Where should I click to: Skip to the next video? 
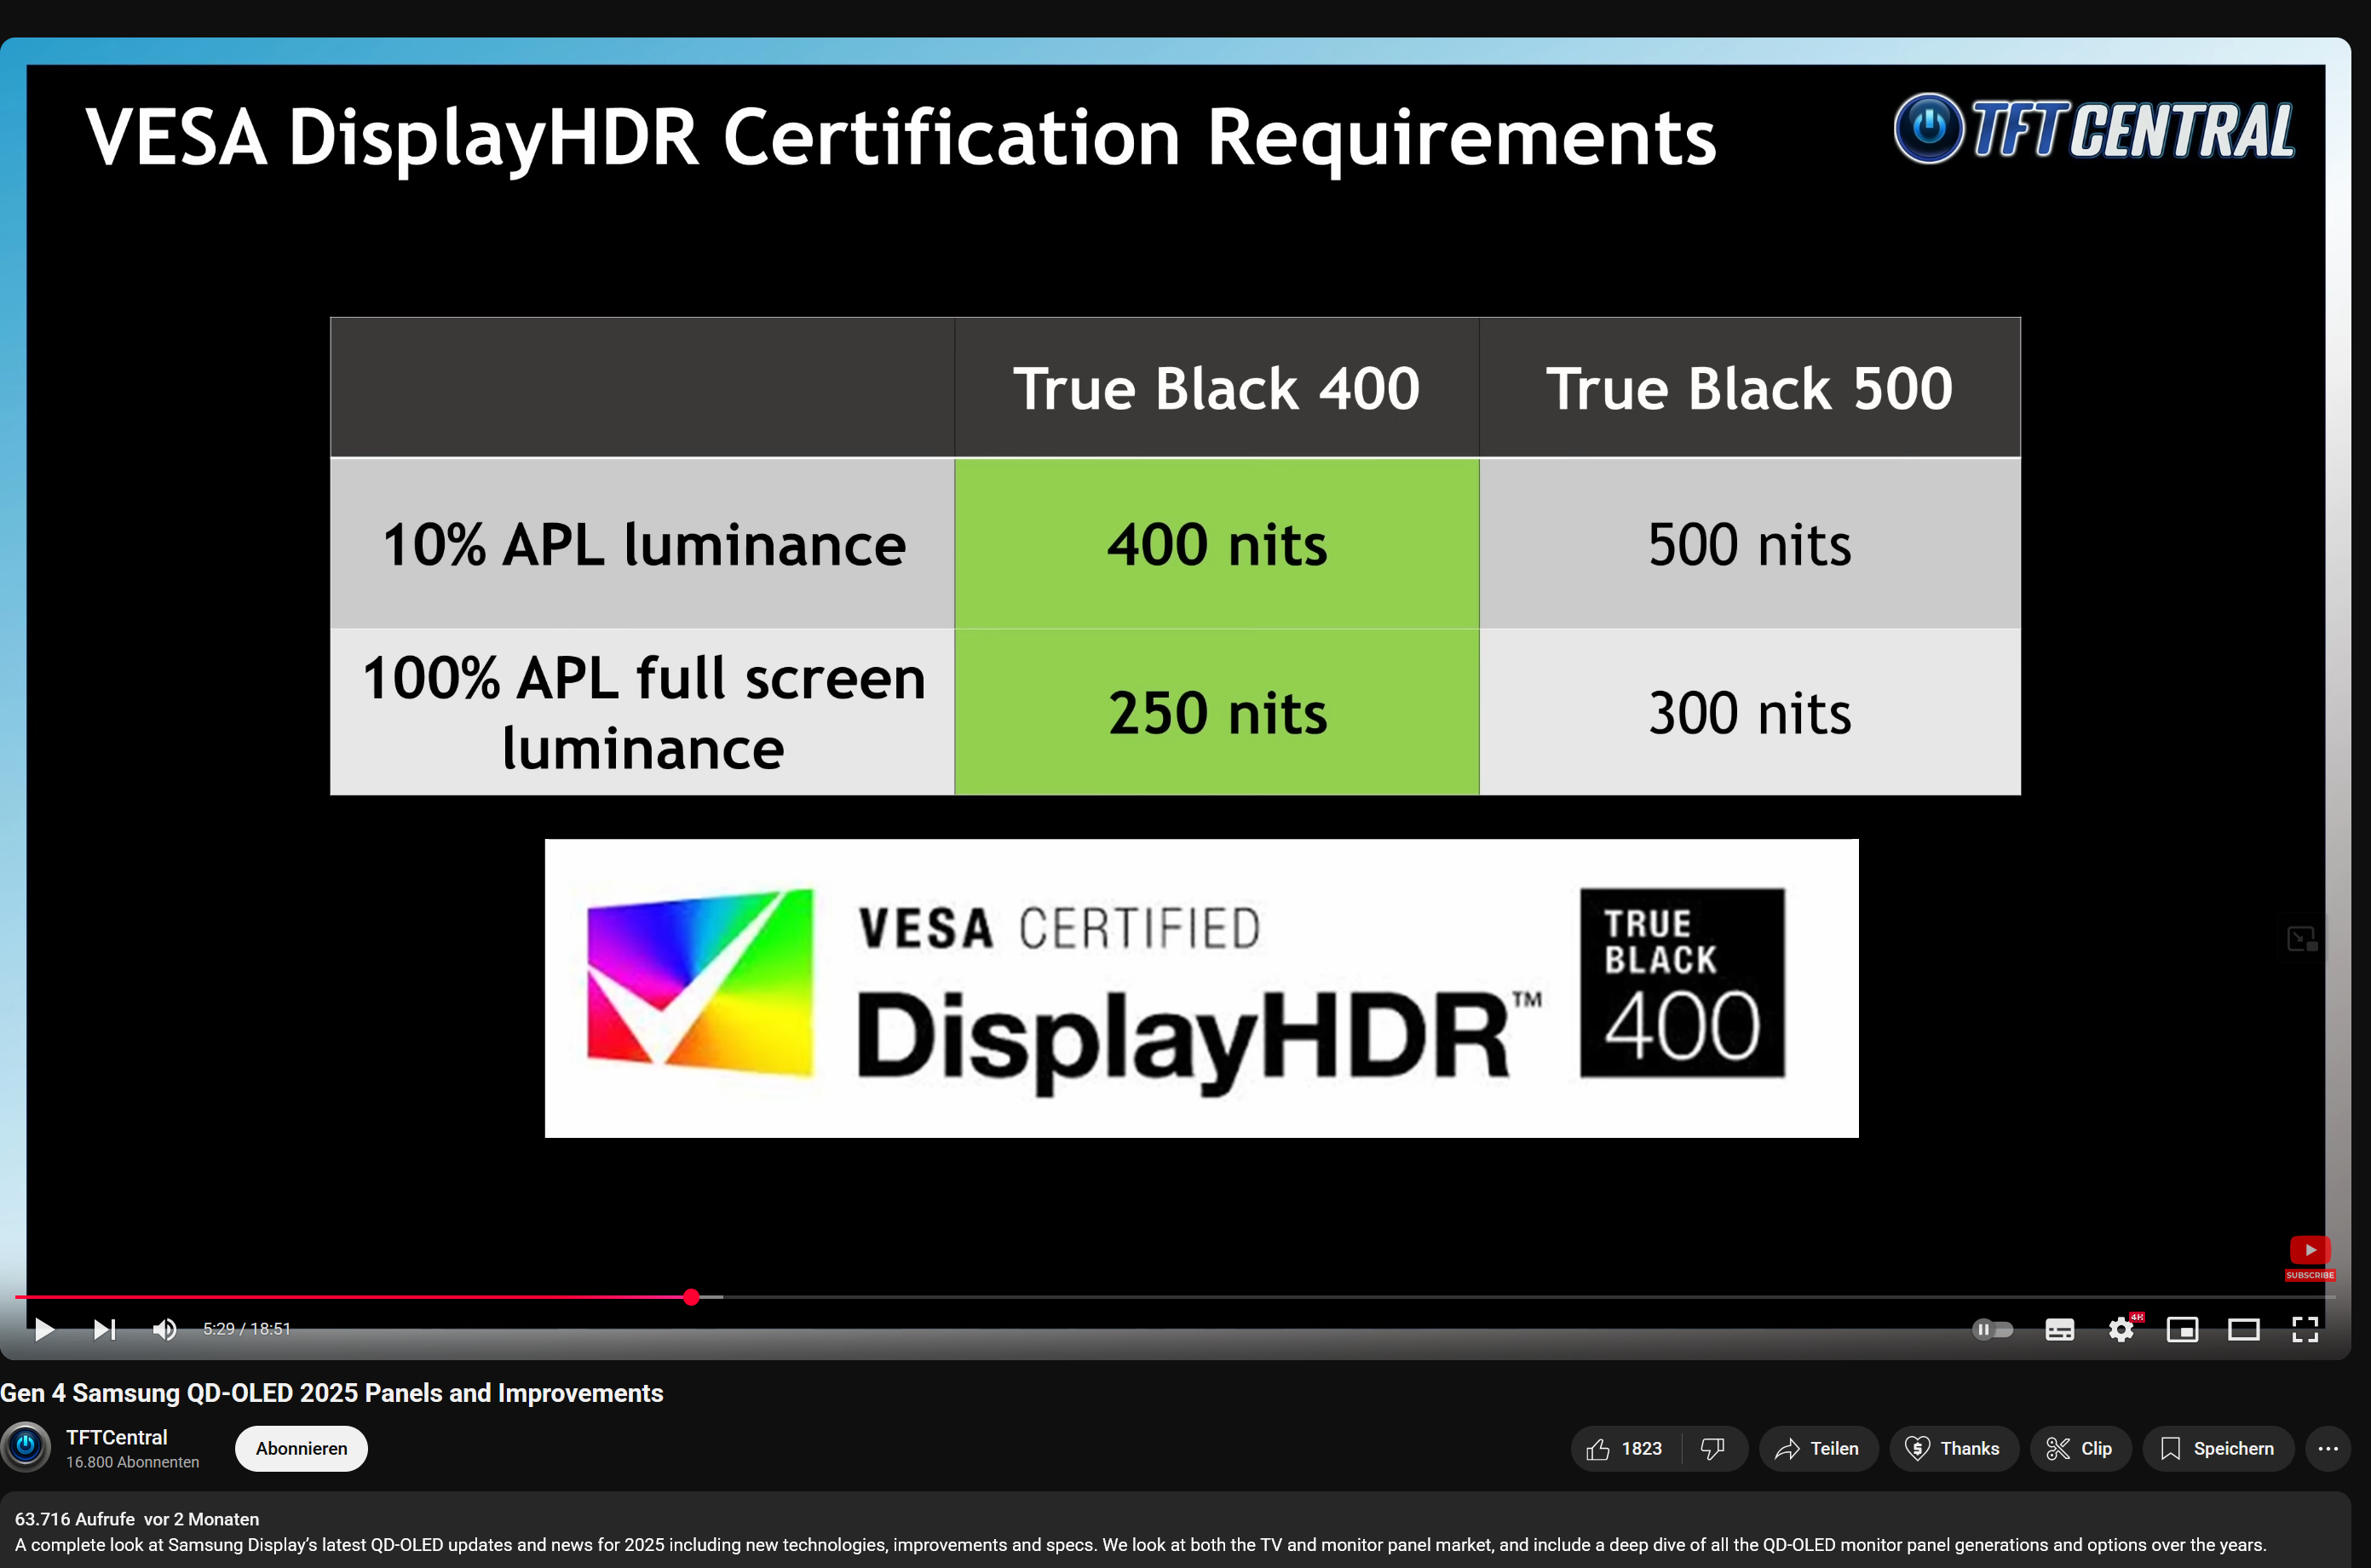tap(104, 1329)
